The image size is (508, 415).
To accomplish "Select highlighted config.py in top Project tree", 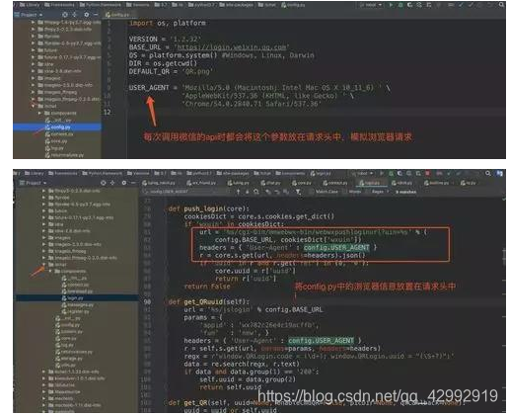I will coord(57,126).
